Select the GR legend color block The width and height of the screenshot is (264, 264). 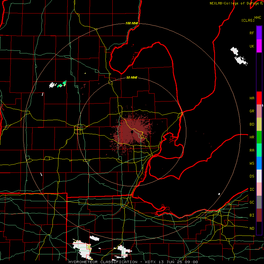(259, 111)
